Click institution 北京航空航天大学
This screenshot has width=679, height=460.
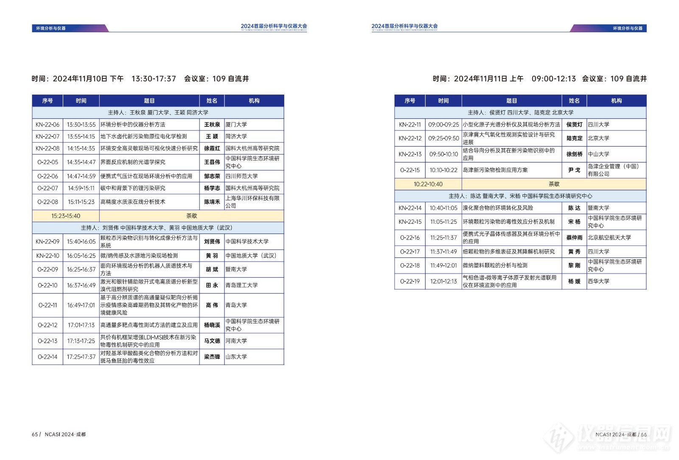tap(609, 238)
